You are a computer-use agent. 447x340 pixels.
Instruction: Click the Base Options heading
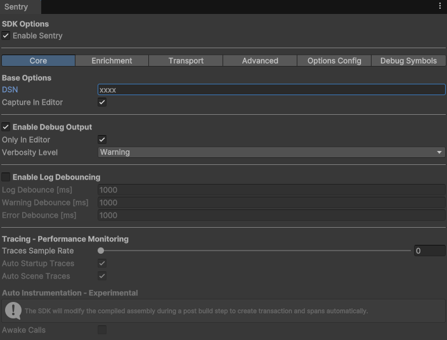pos(27,78)
